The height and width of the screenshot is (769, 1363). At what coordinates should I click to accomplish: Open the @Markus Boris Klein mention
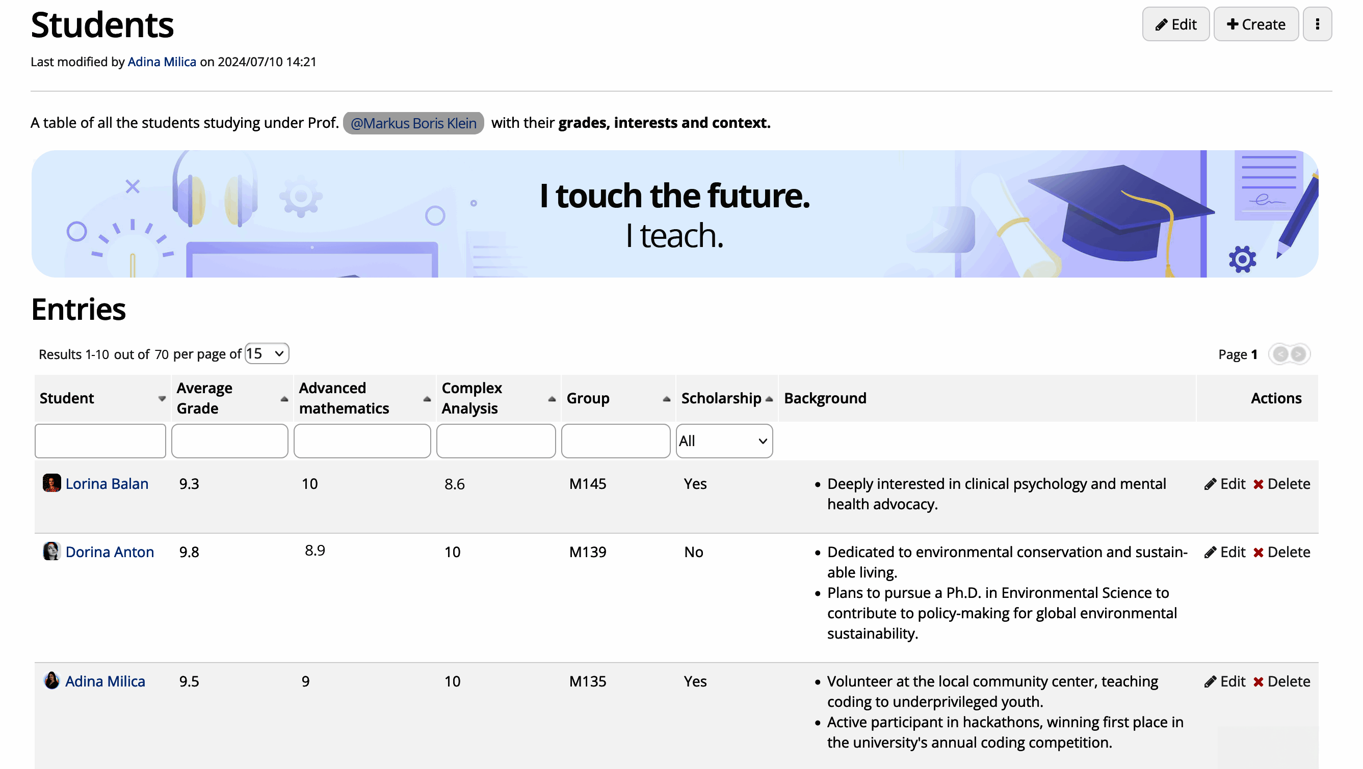(413, 123)
